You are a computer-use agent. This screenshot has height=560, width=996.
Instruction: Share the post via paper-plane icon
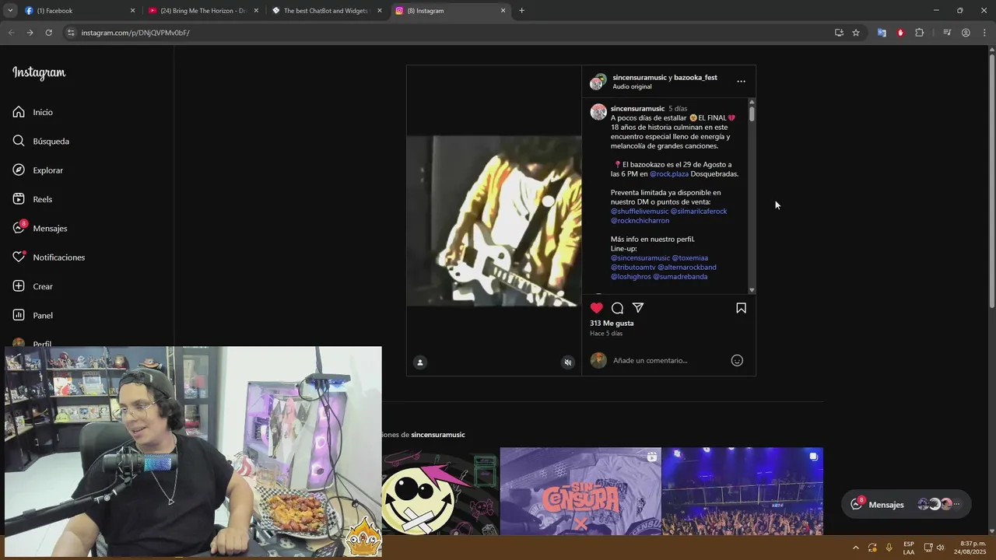638,308
